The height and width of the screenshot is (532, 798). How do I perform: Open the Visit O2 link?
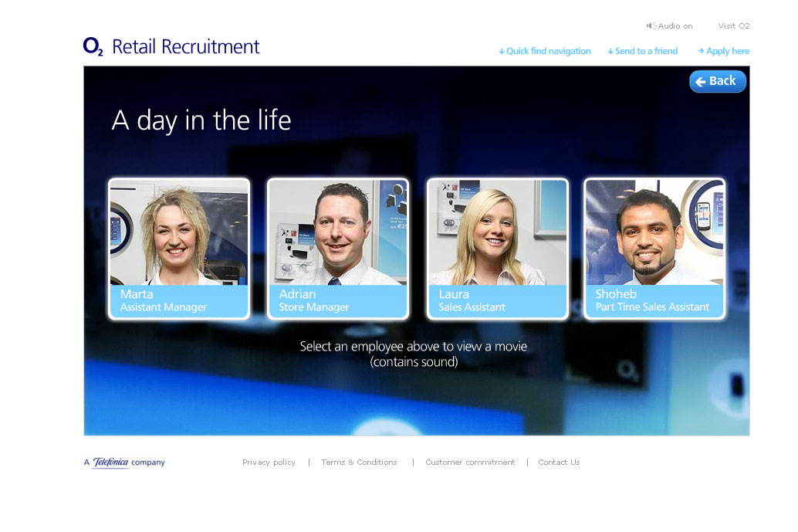(x=733, y=26)
